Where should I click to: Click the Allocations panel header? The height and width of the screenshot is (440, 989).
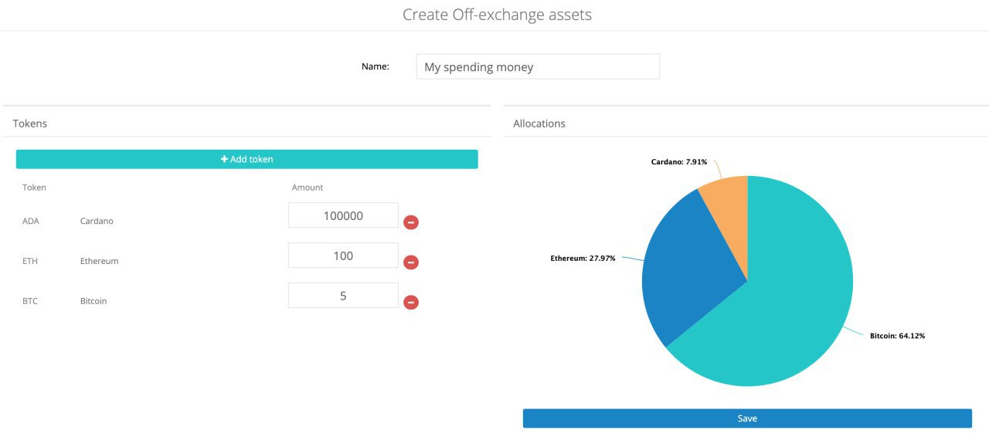point(539,124)
